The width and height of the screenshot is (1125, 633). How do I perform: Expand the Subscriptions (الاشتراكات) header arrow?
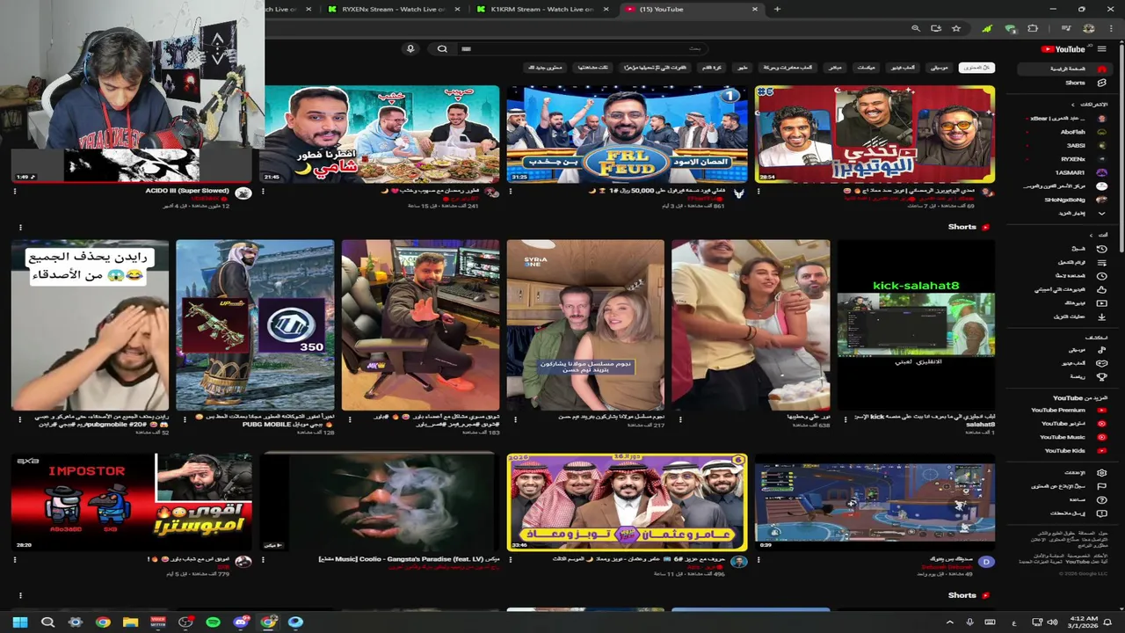pos(1072,104)
